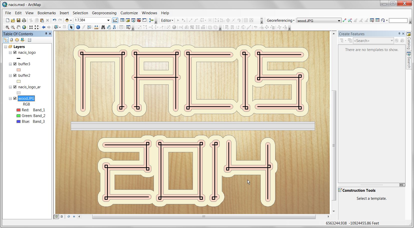The width and height of the screenshot is (414, 228).
Task: Click Fixed Zoom In icon
Action: [x=31, y=27]
